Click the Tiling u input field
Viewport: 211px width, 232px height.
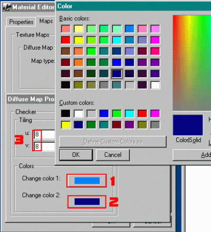point(44,135)
